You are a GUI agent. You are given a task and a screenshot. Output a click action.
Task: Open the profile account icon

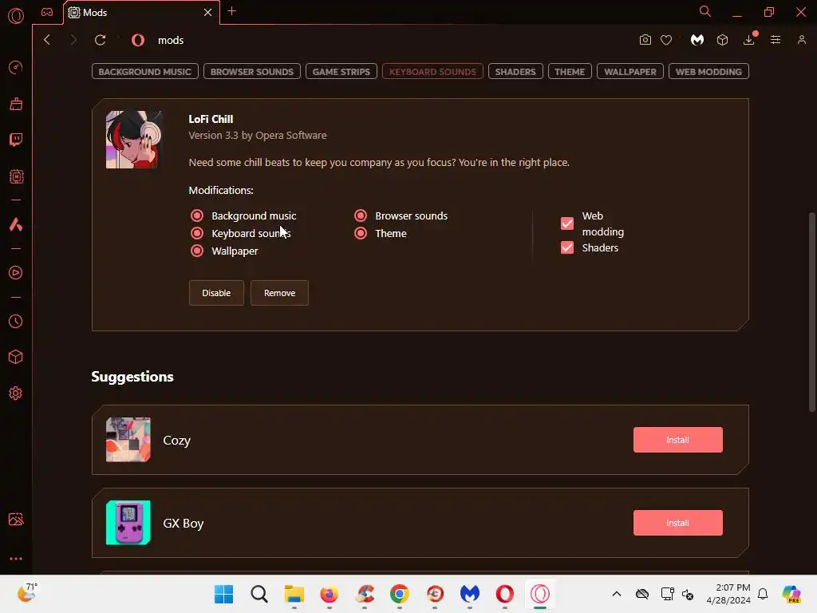(x=802, y=40)
